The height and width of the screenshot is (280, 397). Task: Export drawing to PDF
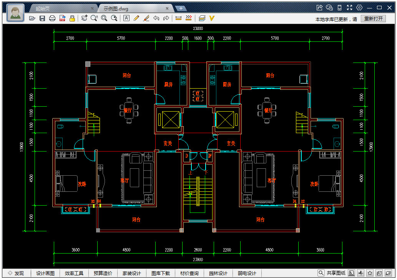[x=62, y=18]
